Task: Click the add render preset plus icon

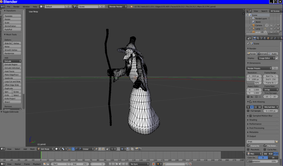Action: 273,68
